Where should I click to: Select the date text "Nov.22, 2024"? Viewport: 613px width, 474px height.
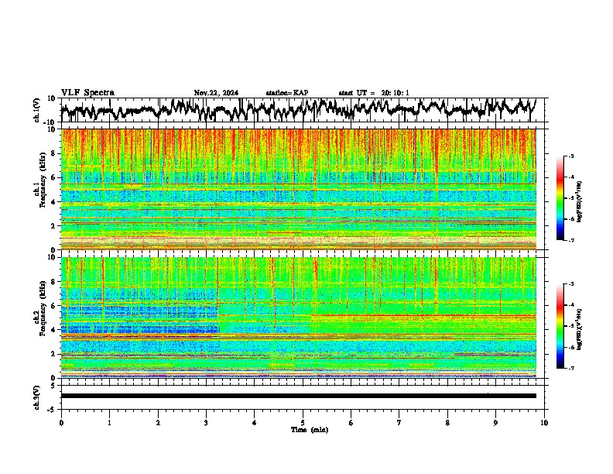(x=216, y=93)
